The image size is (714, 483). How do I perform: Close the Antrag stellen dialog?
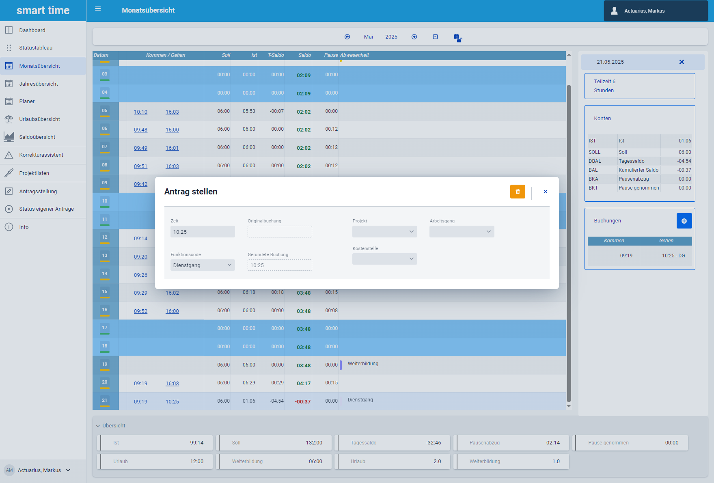(x=545, y=192)
